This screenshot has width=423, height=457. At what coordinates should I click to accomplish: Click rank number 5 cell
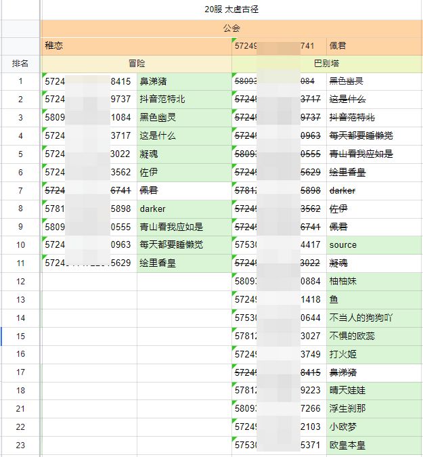click(20, 154)
